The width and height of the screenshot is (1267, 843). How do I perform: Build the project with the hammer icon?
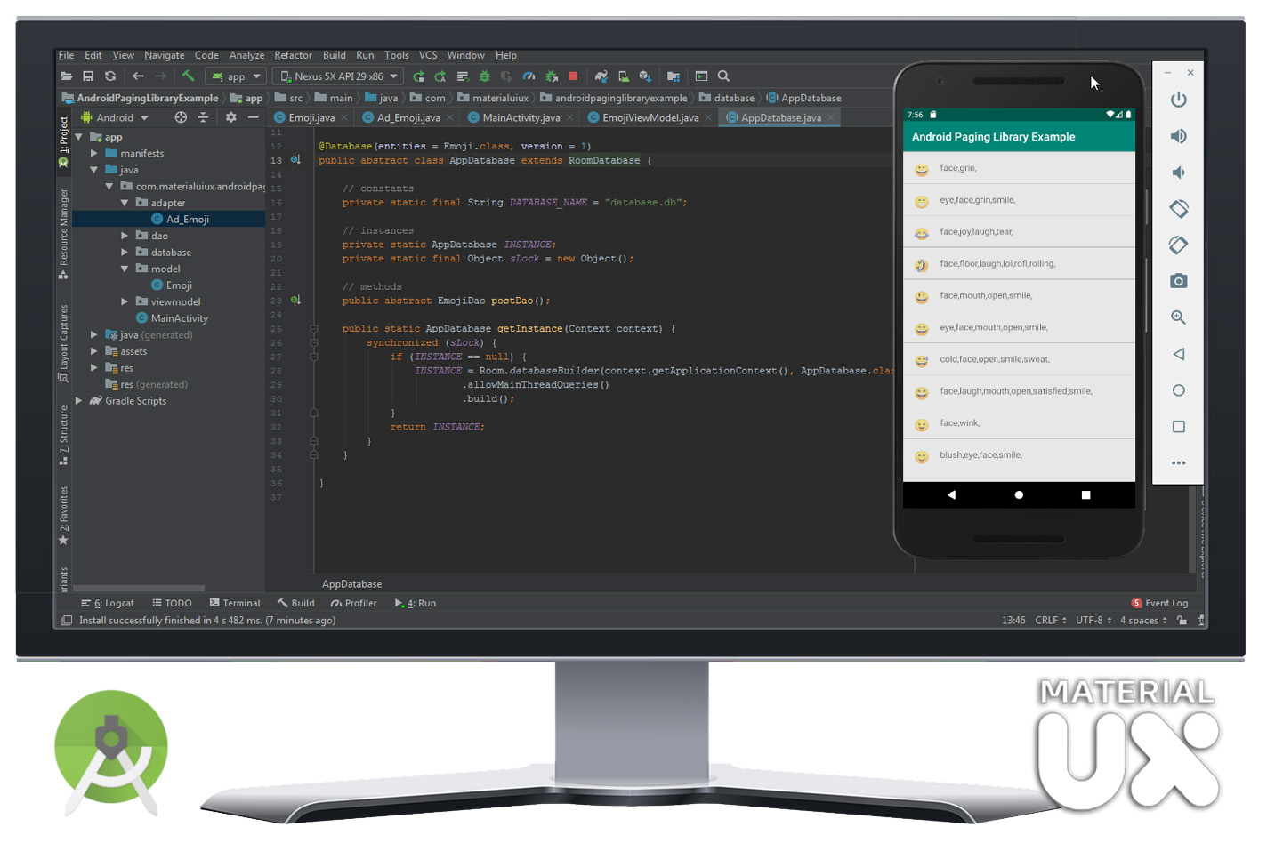[x=190, y=76]
